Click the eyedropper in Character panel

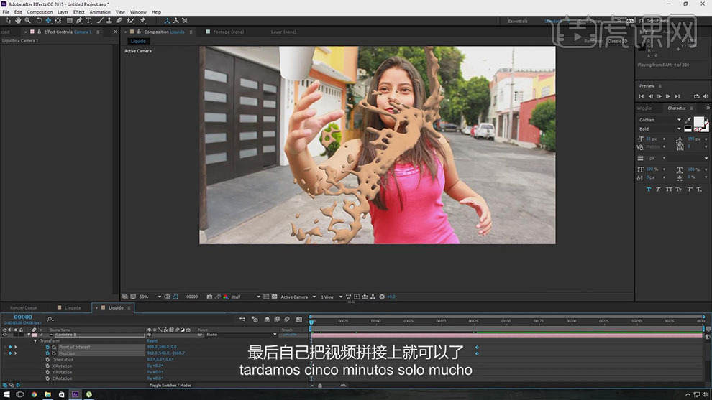coord(688,120)
